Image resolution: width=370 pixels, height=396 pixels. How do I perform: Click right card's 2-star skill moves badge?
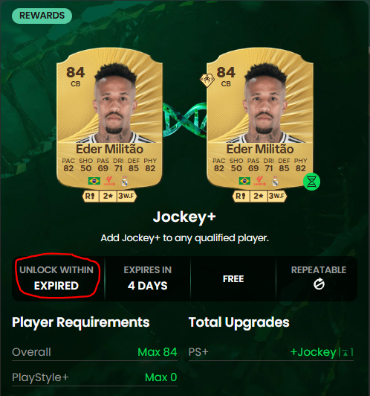[259, 196]
